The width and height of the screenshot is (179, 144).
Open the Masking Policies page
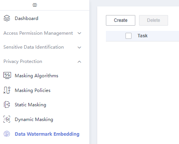point(32,90)
